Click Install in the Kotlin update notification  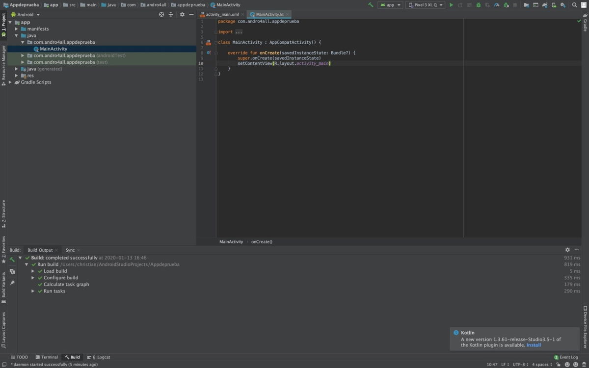534,345
